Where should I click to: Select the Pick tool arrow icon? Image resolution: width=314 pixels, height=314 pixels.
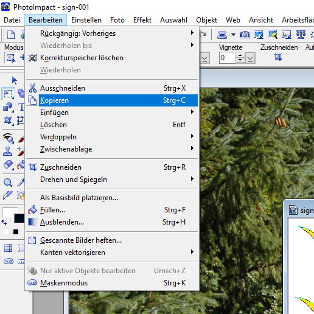14,80
